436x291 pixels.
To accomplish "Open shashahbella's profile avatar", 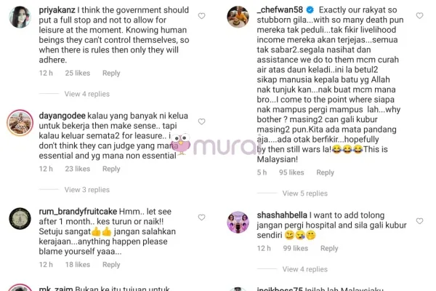I will [x=238, y=222].
